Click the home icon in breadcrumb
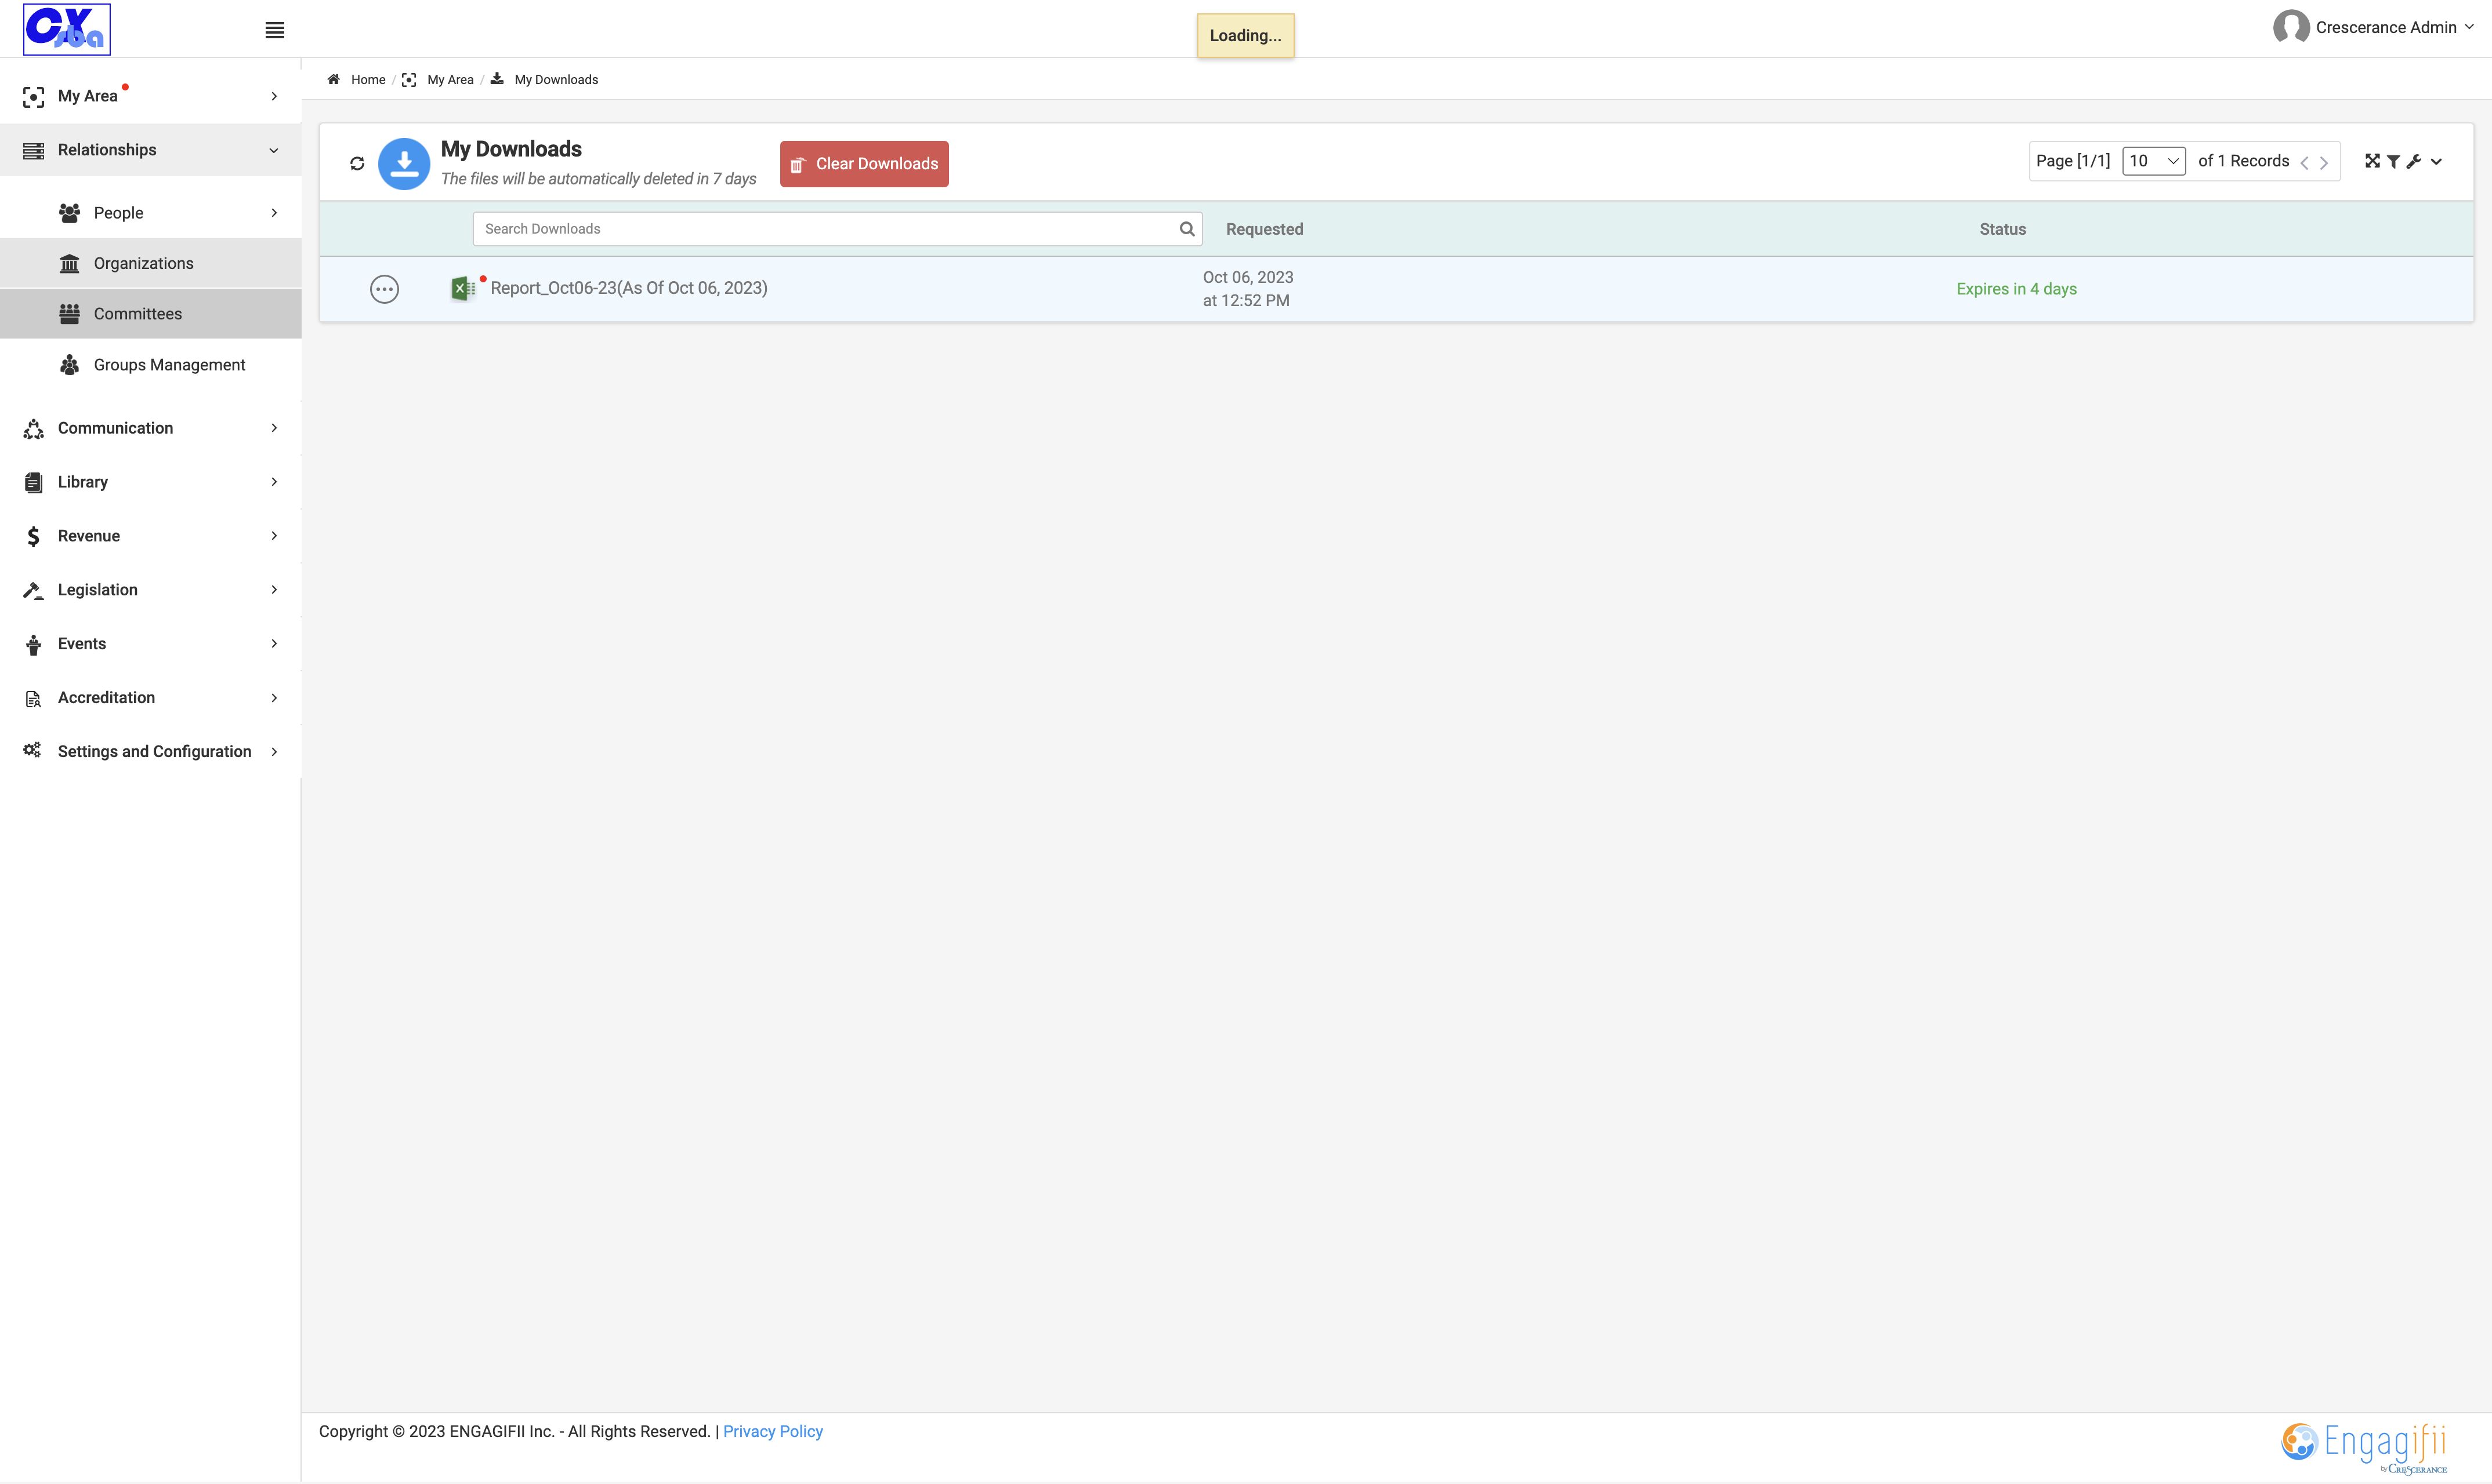Image resolution: width=2492 pixels, height=1484 pixels. pyautogui.click(x=334, y=79)
